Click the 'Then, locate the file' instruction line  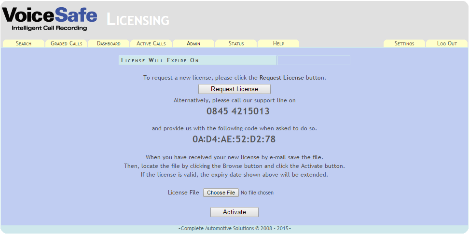coord(234,166)
